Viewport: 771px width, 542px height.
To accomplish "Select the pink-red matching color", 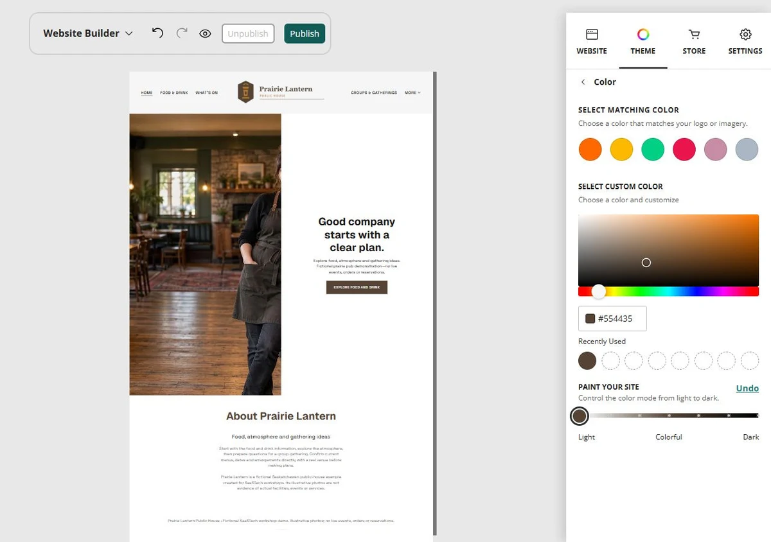I will [684, 150].
